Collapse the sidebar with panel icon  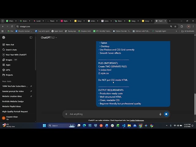click(31, 37)
